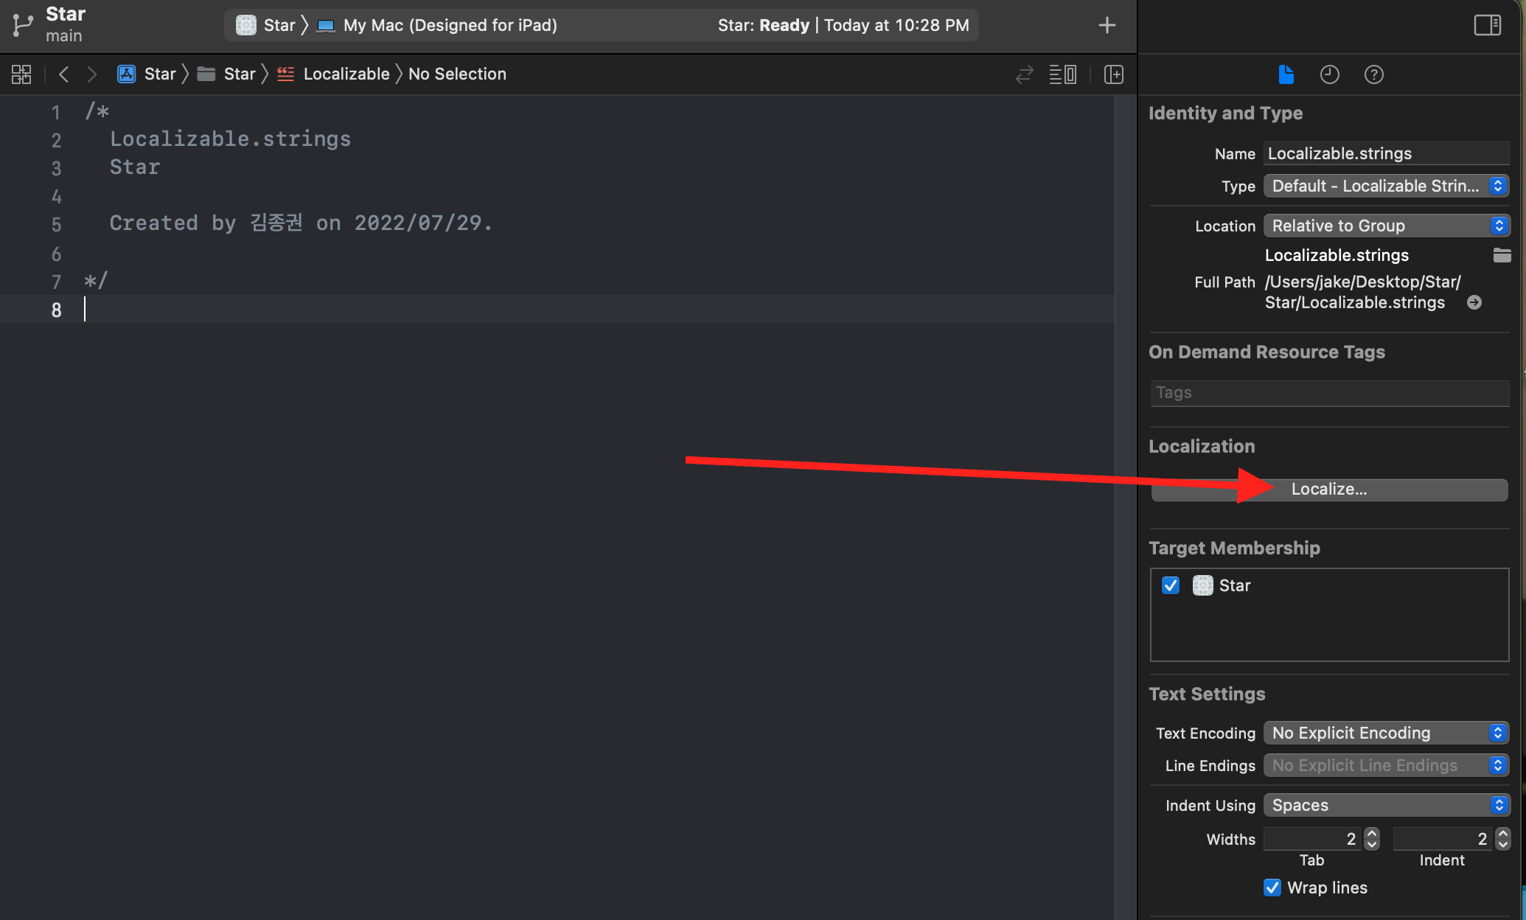Screen dimensions: 1526x920
Task: Click the Localizable breadcrumb item
Action: (x=346, y=74)
